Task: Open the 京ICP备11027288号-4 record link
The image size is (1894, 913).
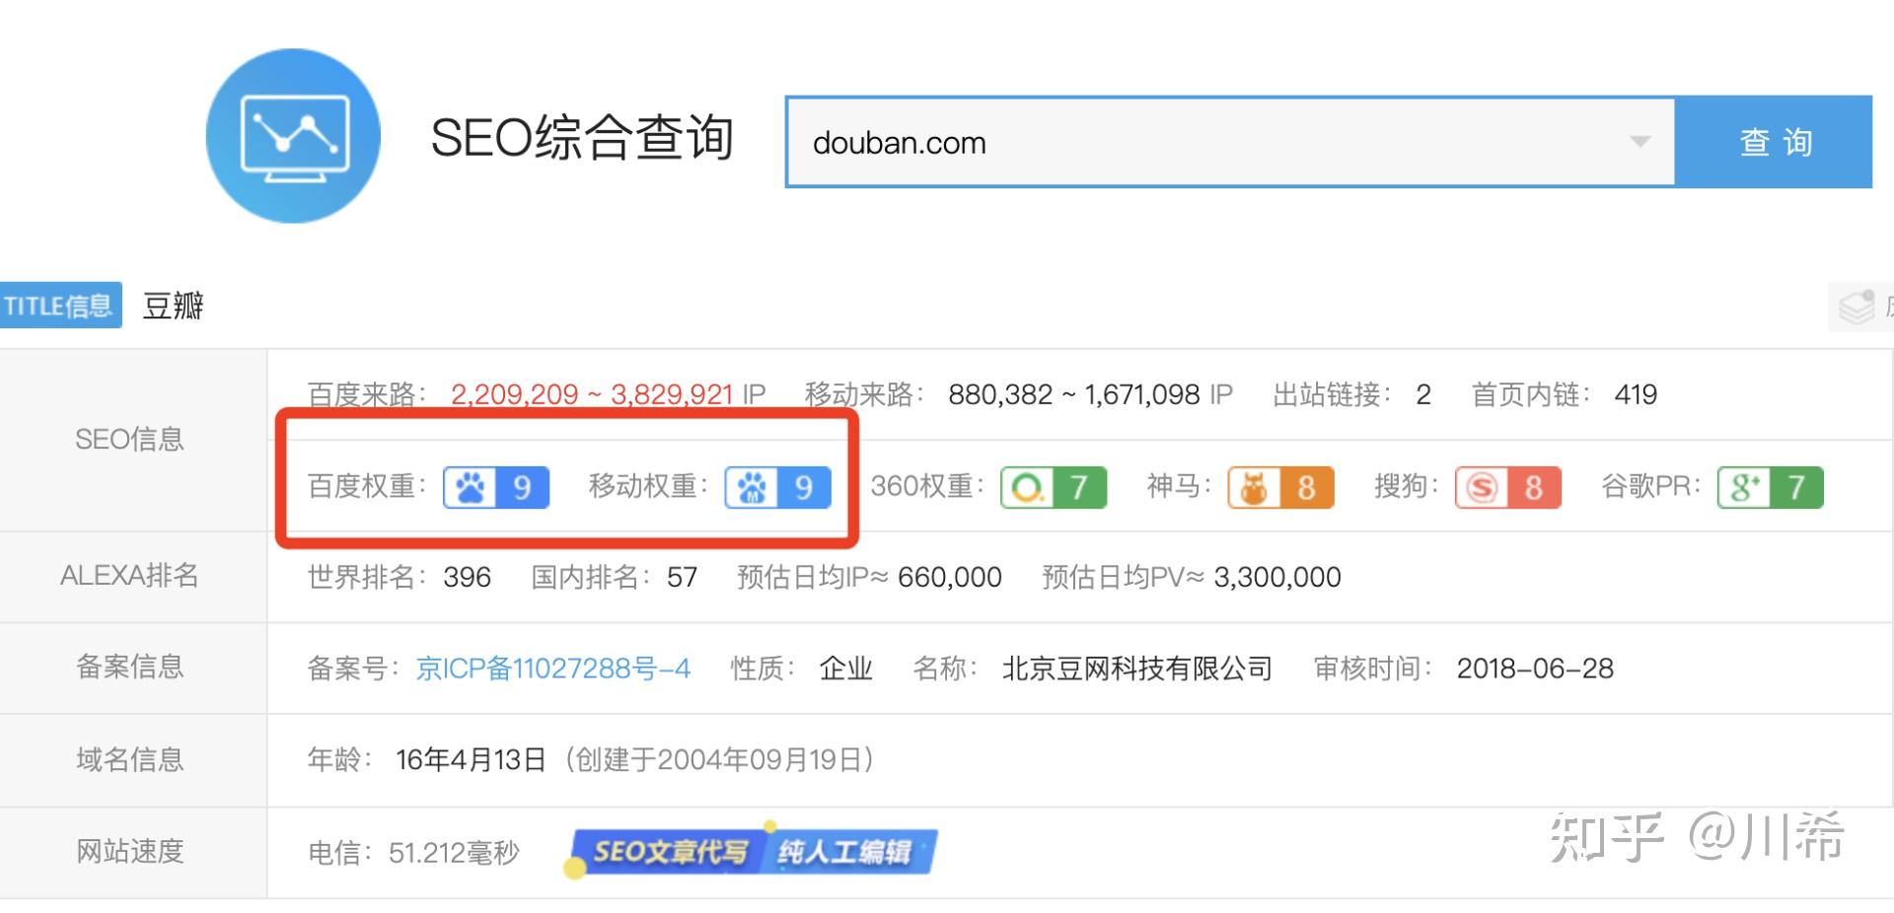Action: point(553,668)
